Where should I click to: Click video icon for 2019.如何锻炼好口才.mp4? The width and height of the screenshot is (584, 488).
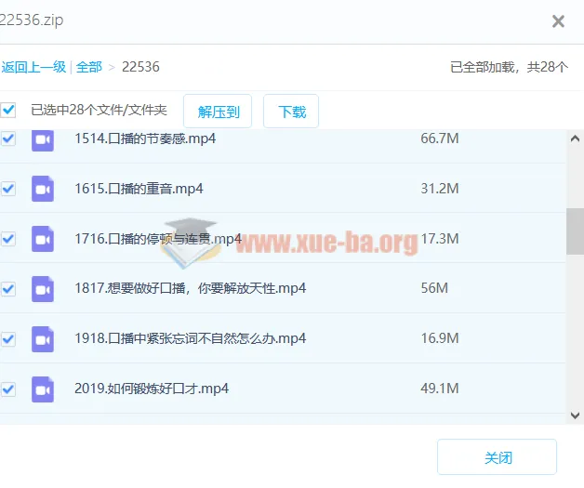pos(43,389)
